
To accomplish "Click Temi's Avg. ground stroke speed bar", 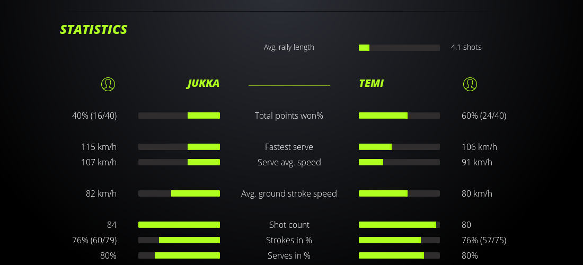I will coord(399,193).
